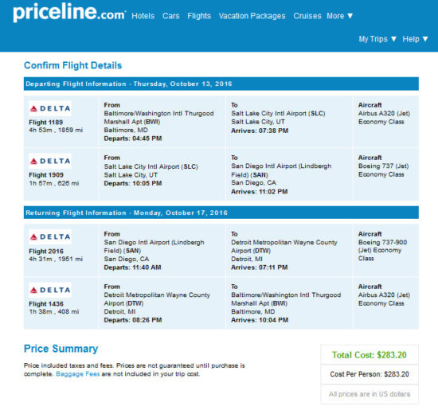Click the Total Cost $283.20 box

(370, 355)
